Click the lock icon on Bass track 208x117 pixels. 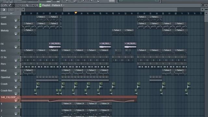coord(16,27)
